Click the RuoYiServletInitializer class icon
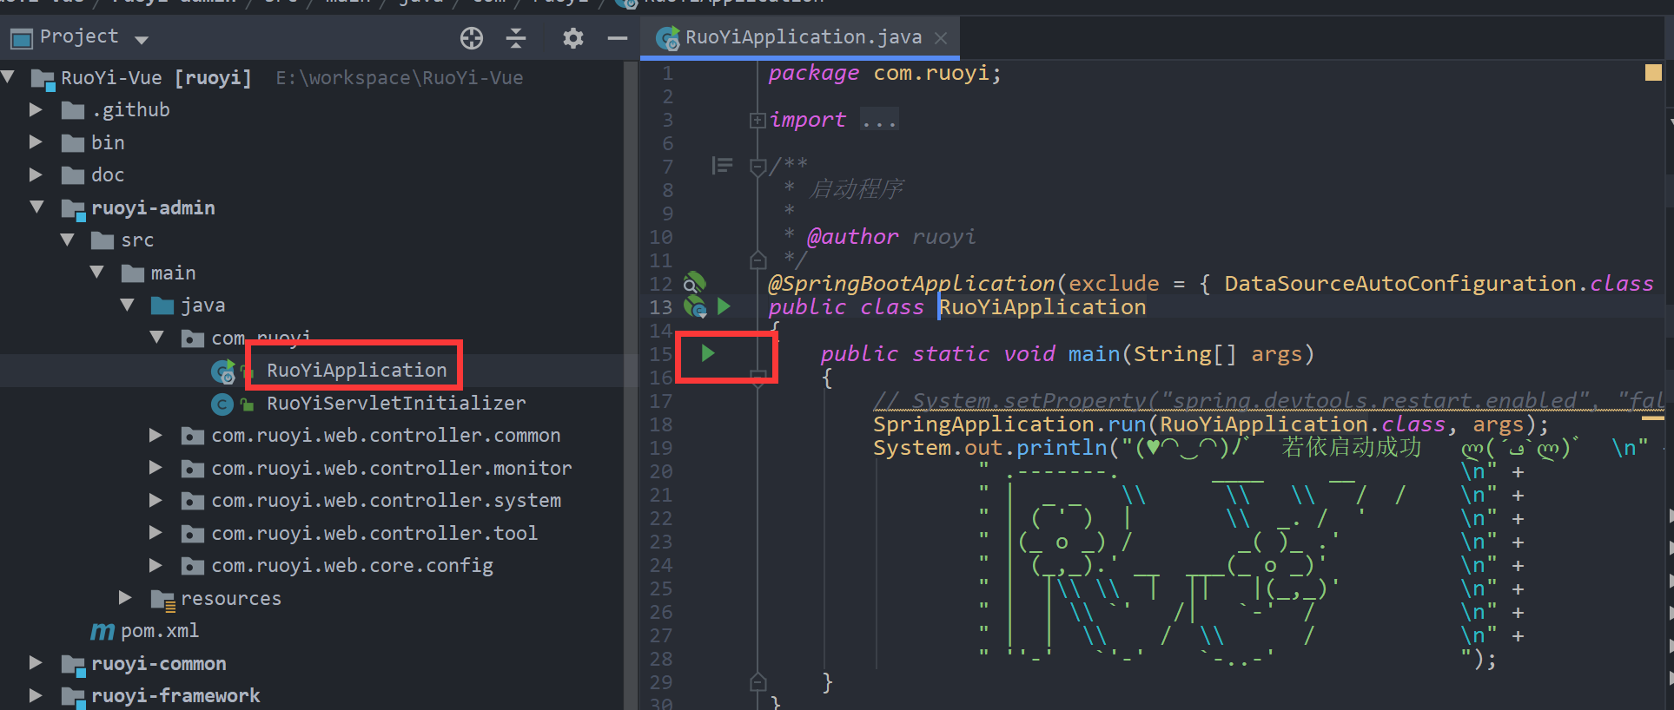The image size is (1674, 710). click(222, 404)
